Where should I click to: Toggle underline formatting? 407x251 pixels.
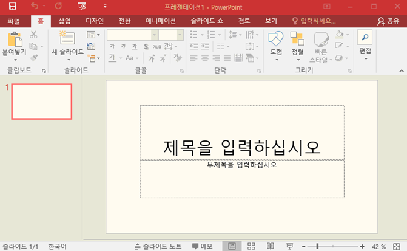135,47
